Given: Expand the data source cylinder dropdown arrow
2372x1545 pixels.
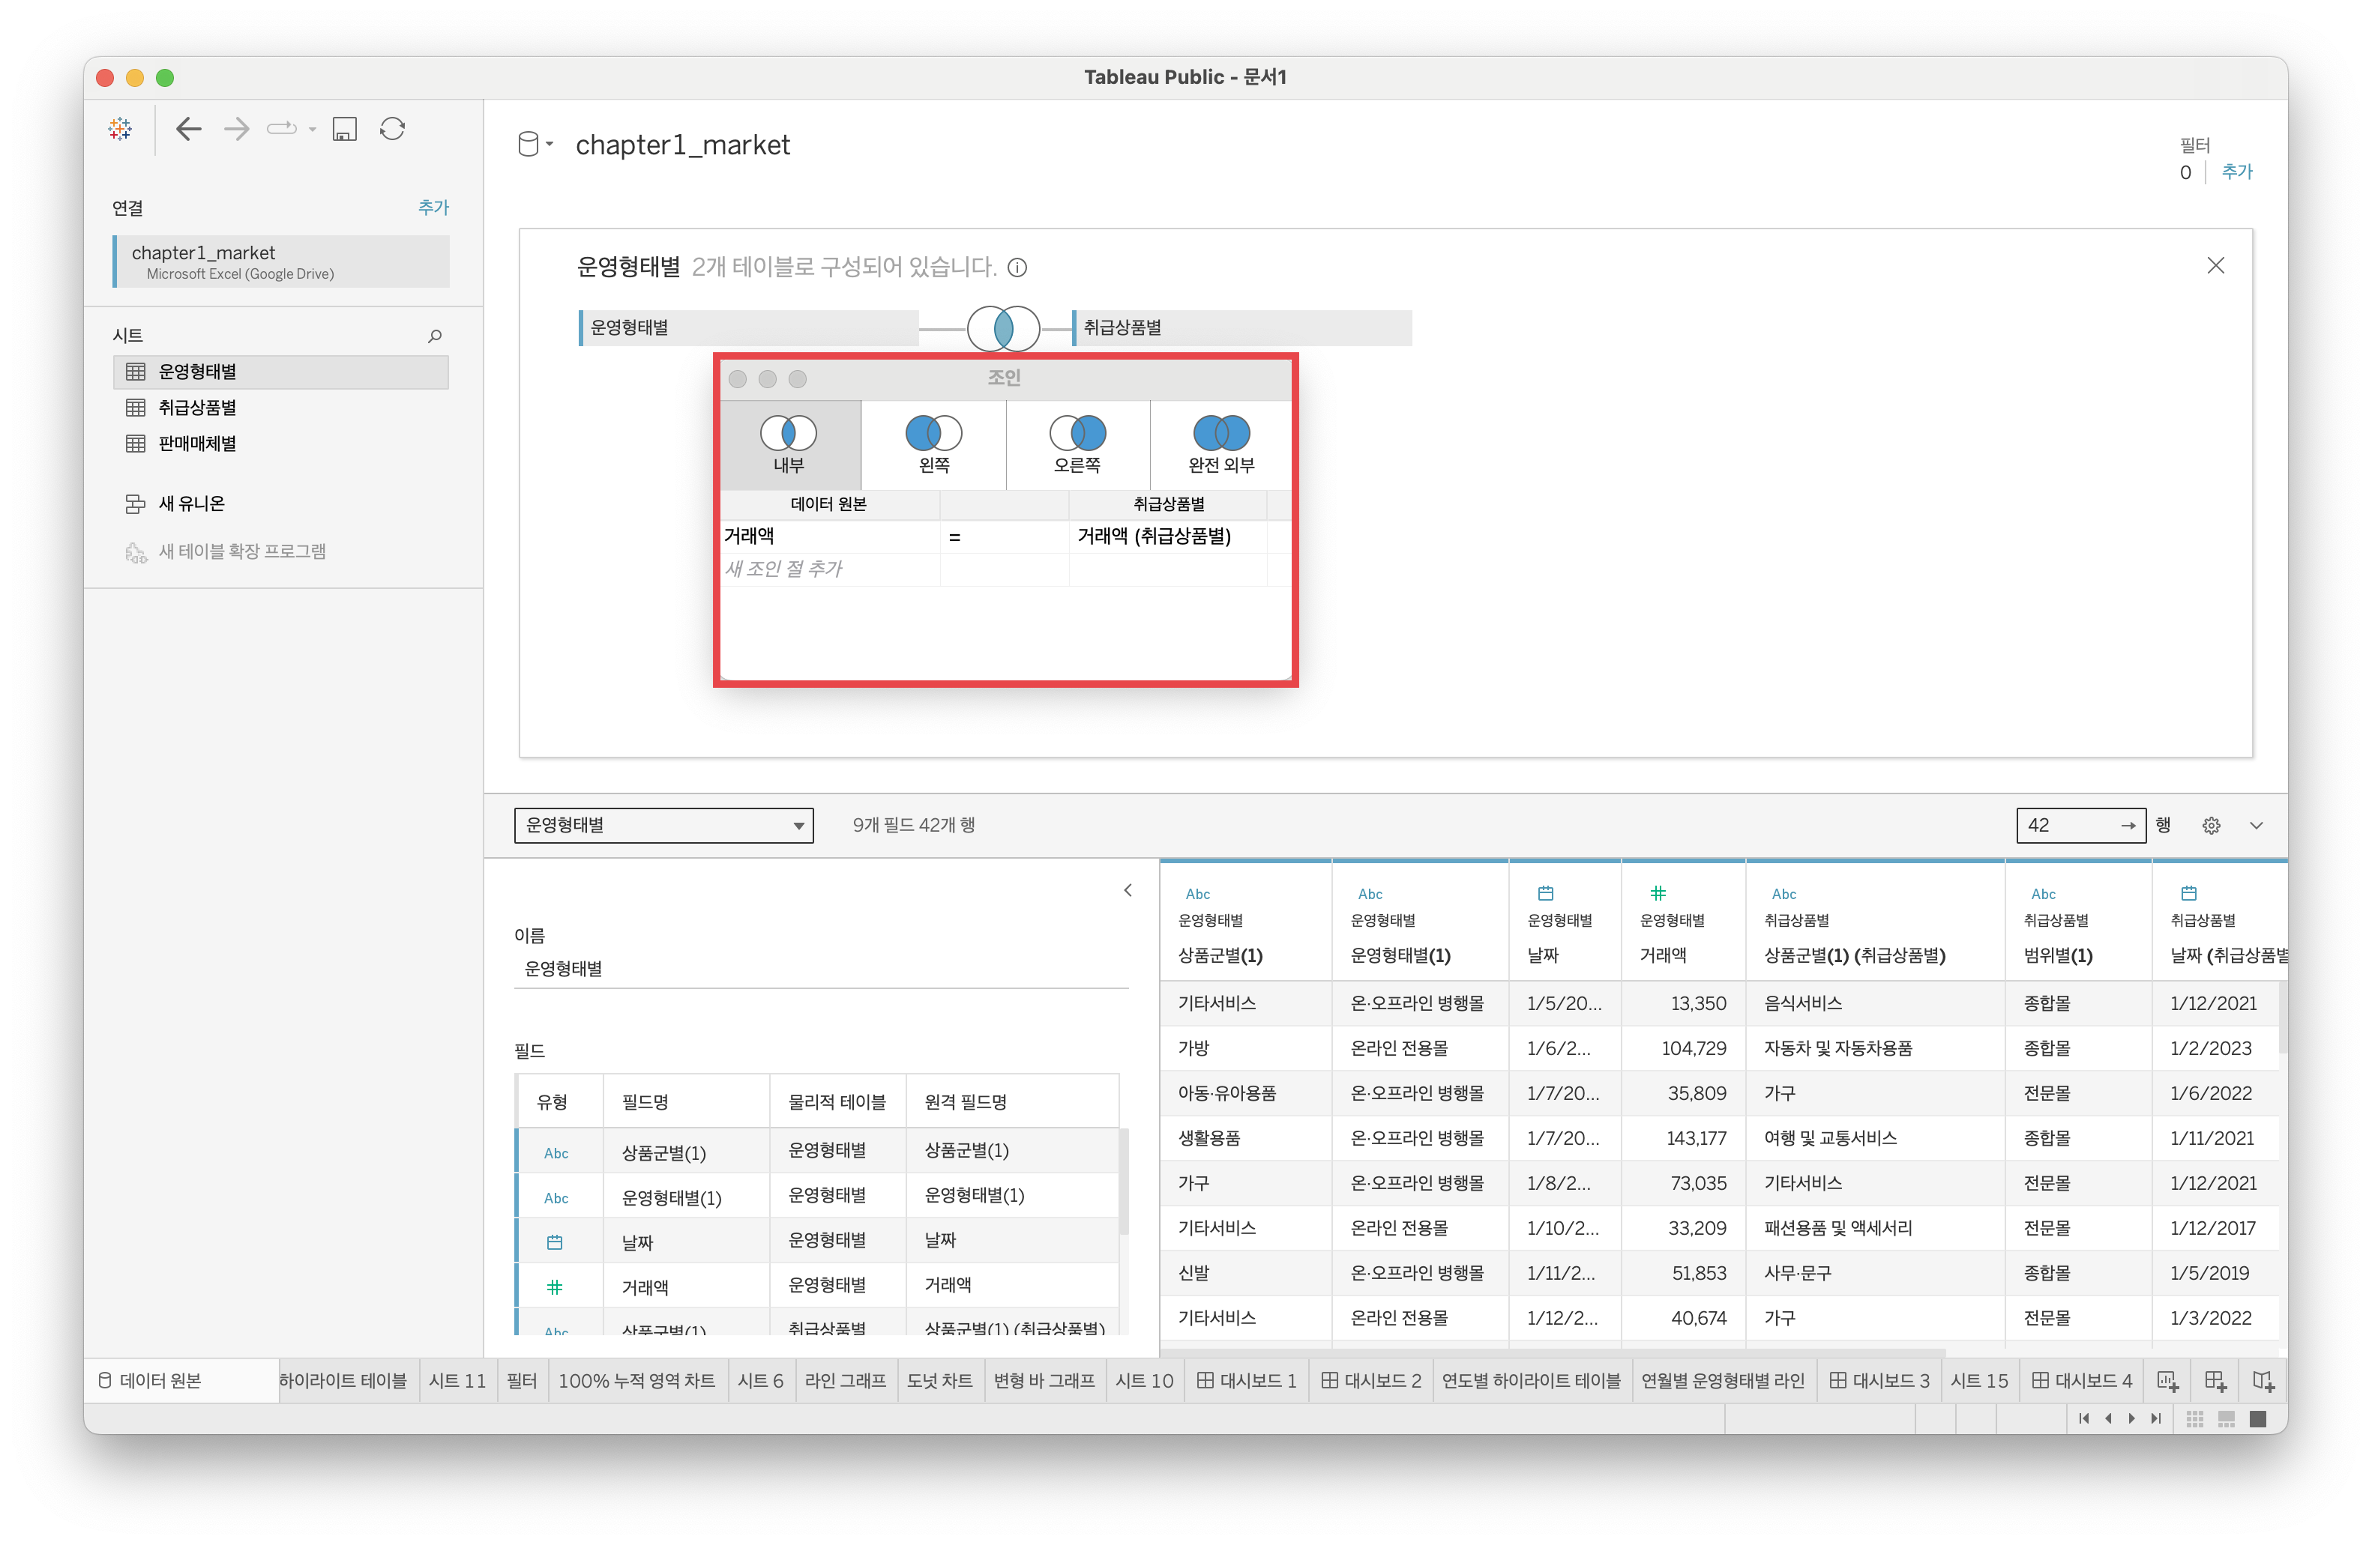Looking at the screenshot, I should pyautogui.click(x=550, y=145).
